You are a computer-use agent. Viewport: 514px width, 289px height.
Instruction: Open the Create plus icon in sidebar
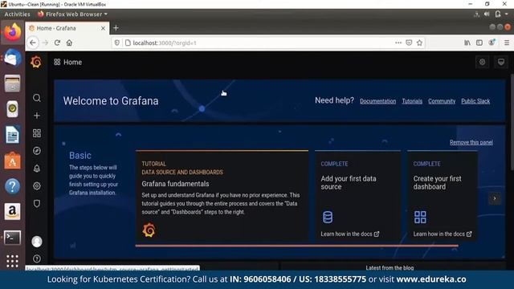tap(37, 116)
